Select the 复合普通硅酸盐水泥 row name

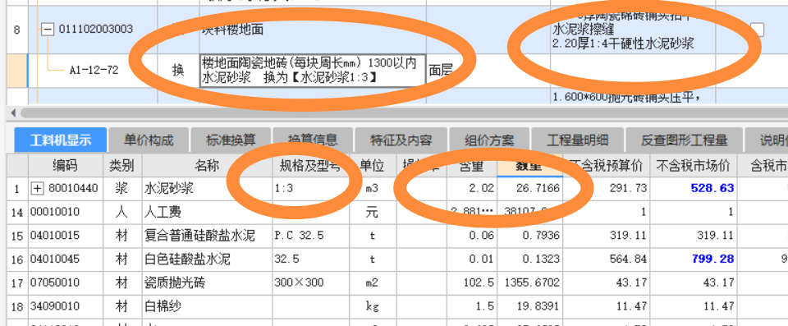(207, 236)
